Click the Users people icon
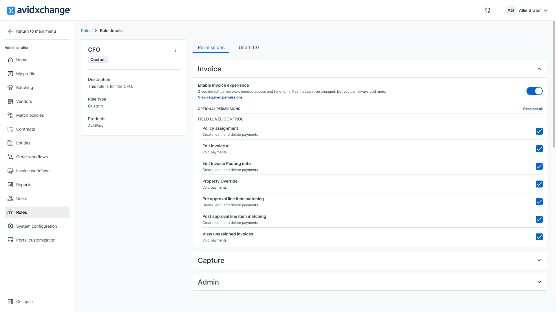This screenshot has height=312, width=556. (x=10, y=198)
